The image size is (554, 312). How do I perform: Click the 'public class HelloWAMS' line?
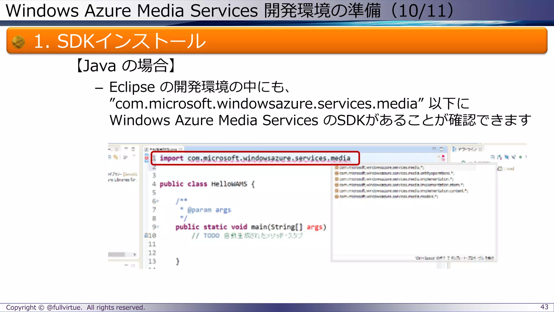[x=207, y=184]
